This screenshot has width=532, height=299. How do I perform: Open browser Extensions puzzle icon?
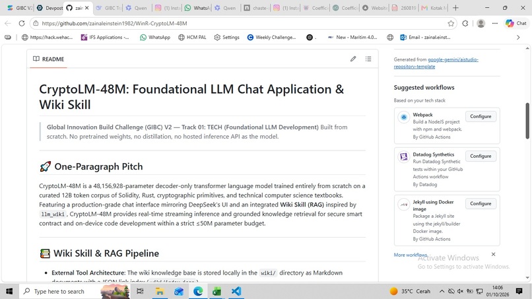click(x=465, y=23)
